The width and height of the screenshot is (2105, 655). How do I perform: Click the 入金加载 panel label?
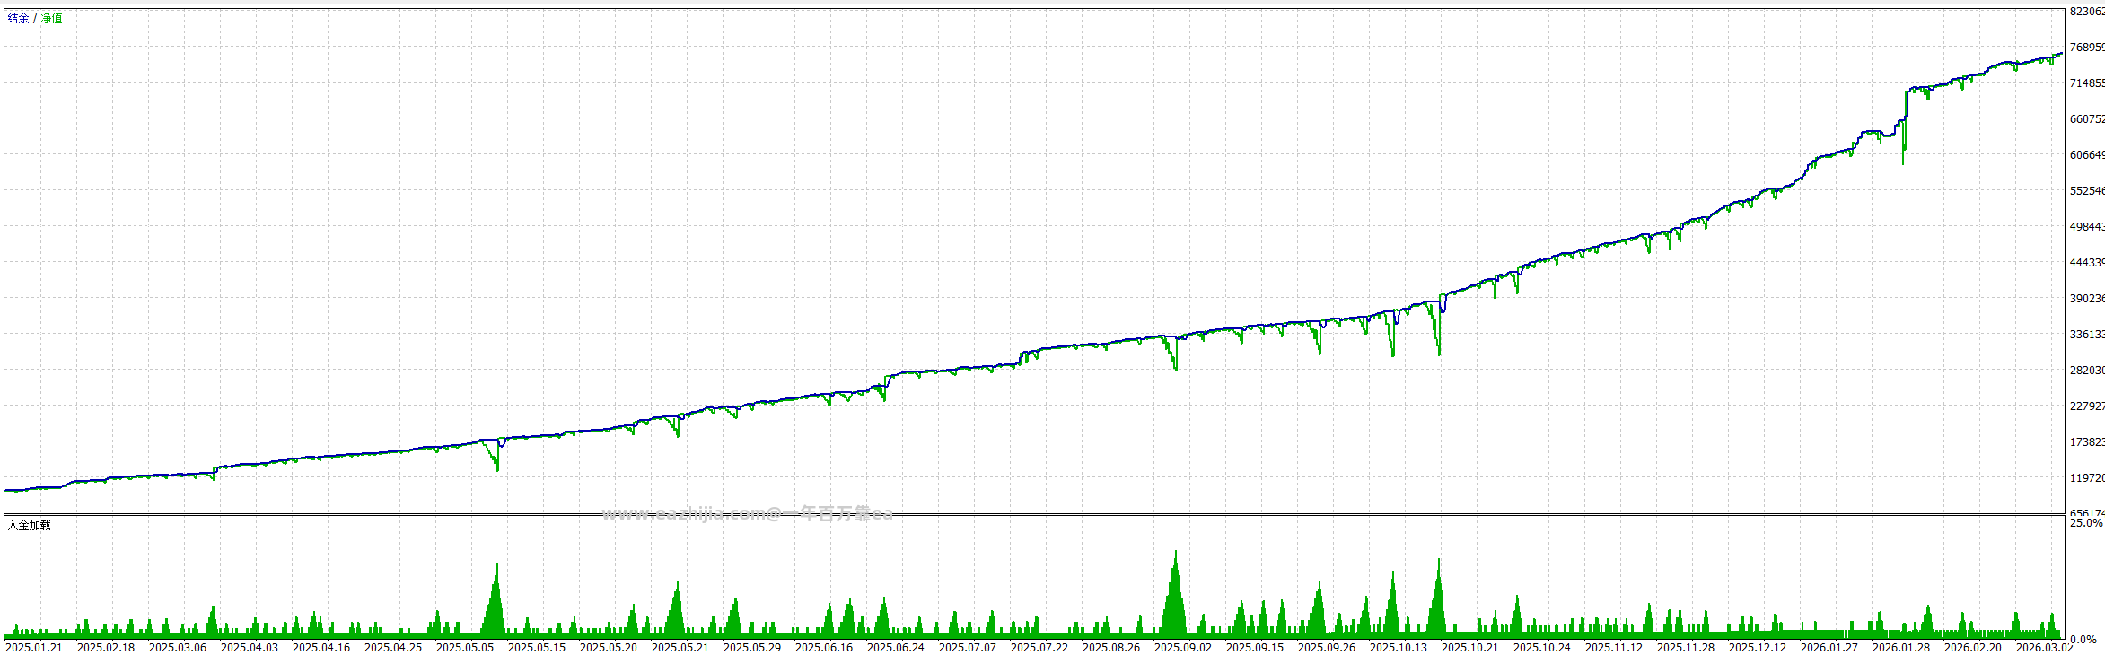(x=30, y=525)
